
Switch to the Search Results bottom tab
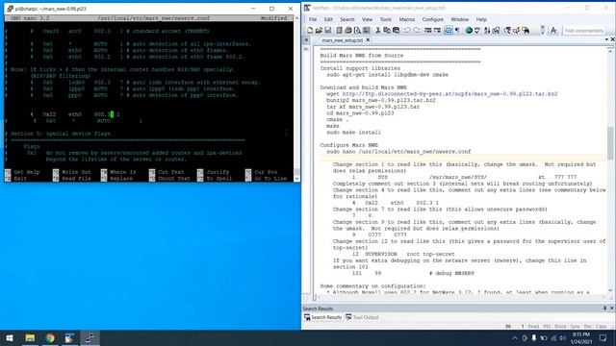pos(322,317)
